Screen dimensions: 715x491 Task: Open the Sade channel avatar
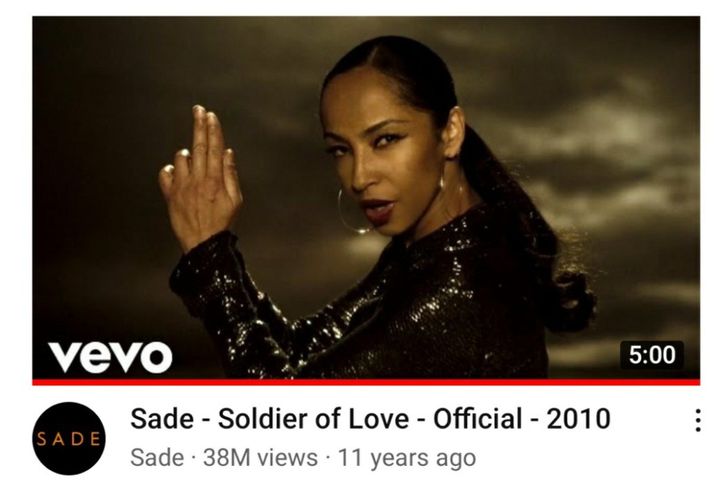[69, 439]
